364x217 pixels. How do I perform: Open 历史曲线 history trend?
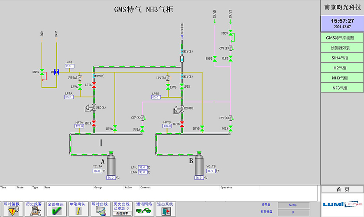[x=122, y=206]
